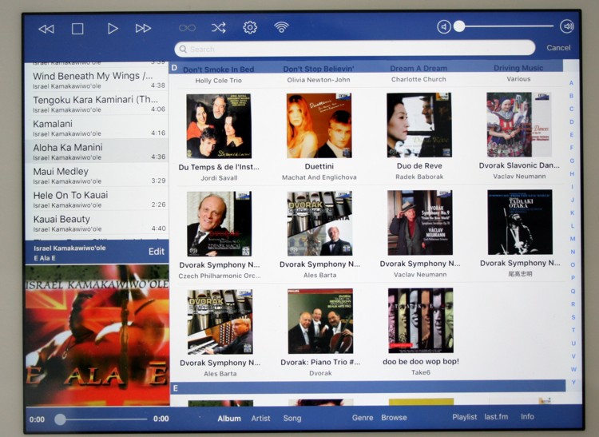Open the last.fm tab
599x437 pixels.
496,417
